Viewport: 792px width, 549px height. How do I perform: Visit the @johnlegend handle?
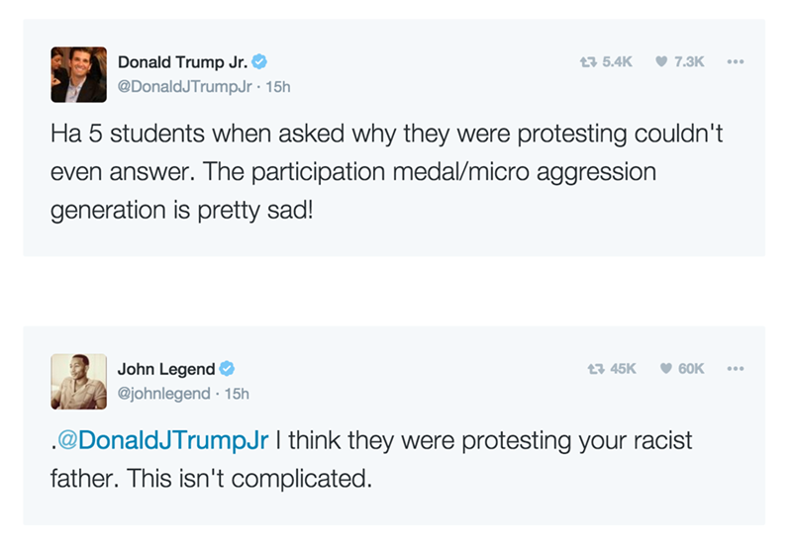(x=164, y=394)
